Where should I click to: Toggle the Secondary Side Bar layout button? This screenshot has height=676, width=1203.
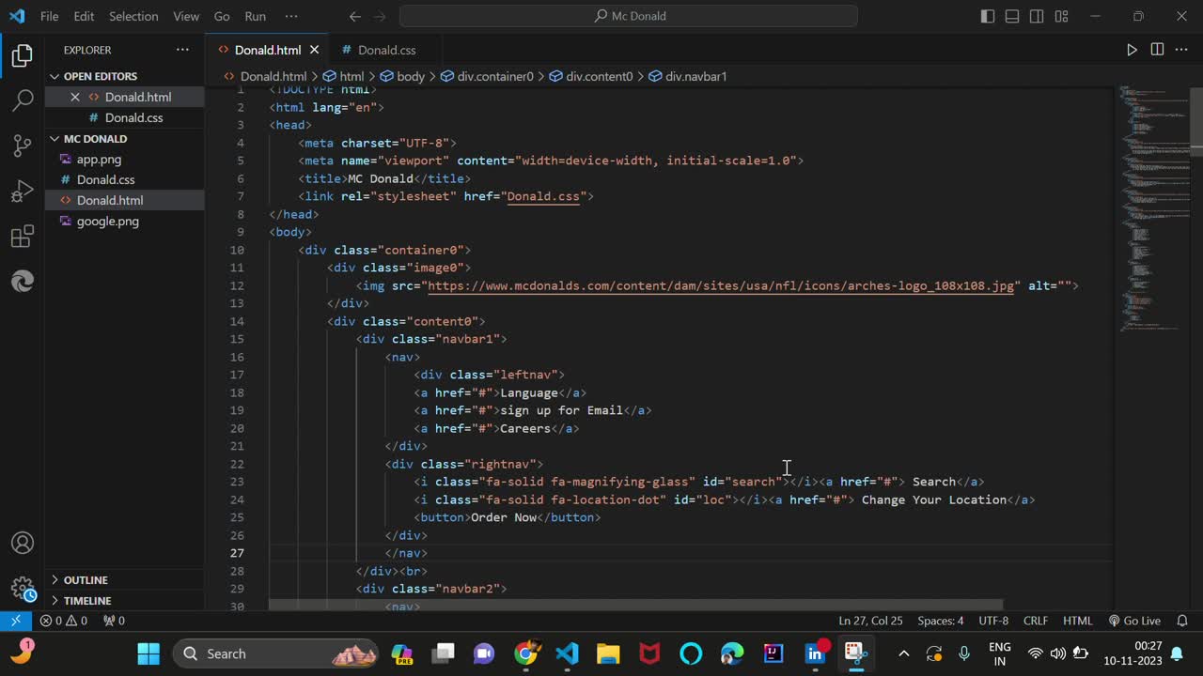click(x=1037, y=16)
